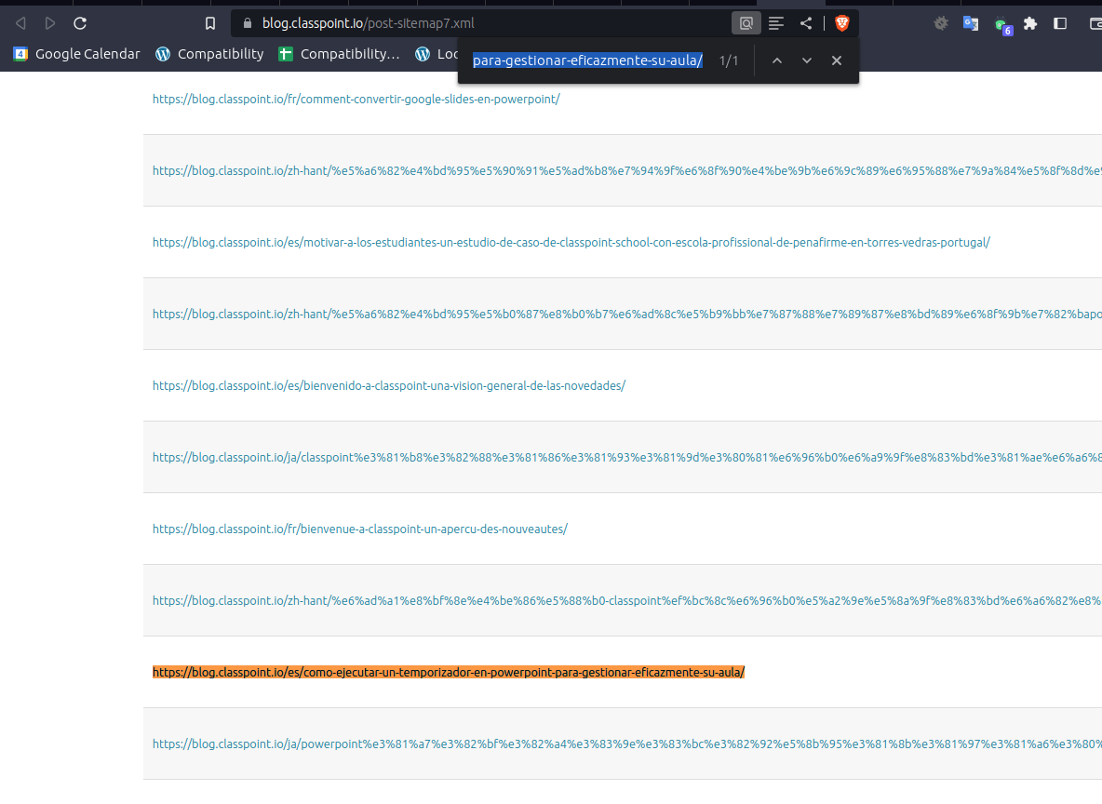Go forward to the next page
This screenshot has height=804, width=1102.
[50, 23]
